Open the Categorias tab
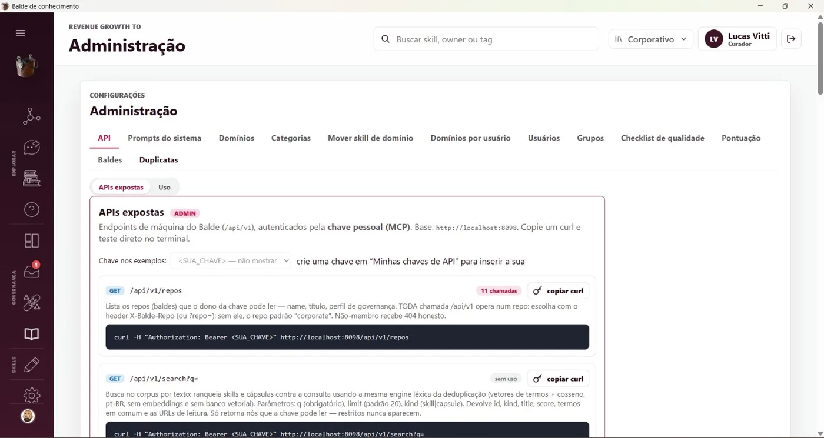The width and height of the screenshot is (824, 438). 291,138
